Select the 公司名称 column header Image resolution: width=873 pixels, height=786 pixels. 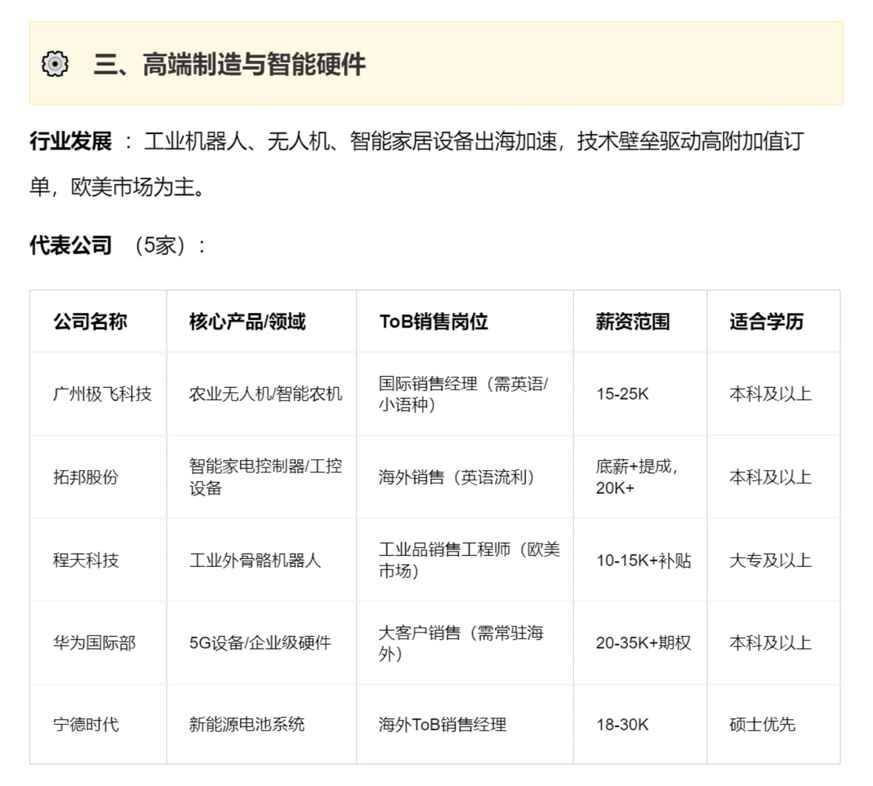click(x=90, y=322)
